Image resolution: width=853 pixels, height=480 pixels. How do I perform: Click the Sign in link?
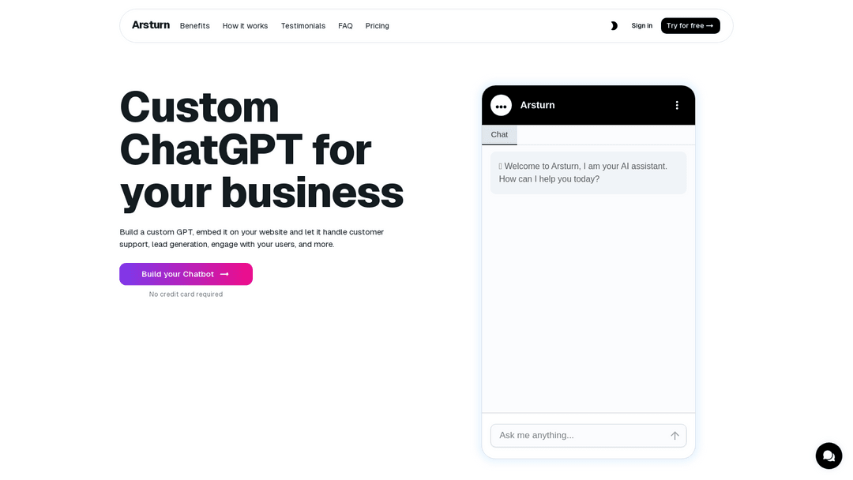pos(642,26)
